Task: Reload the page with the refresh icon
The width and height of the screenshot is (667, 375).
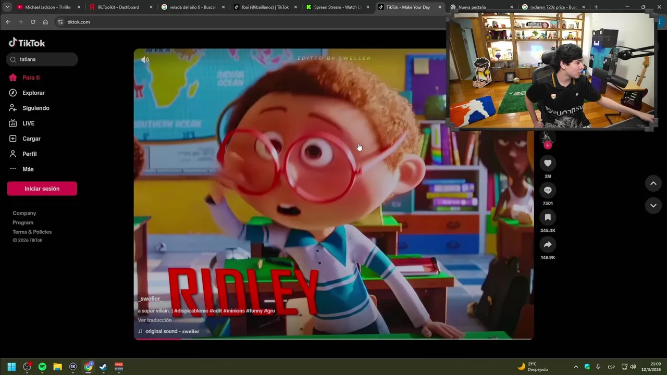Action: click(33, 22)
